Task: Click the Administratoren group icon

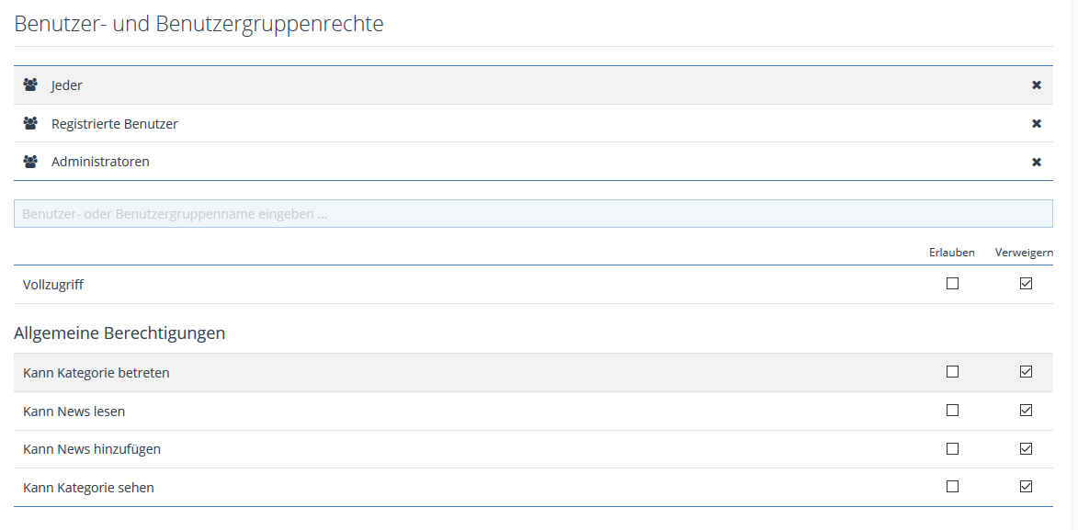Action: click(x=30, y=162)
